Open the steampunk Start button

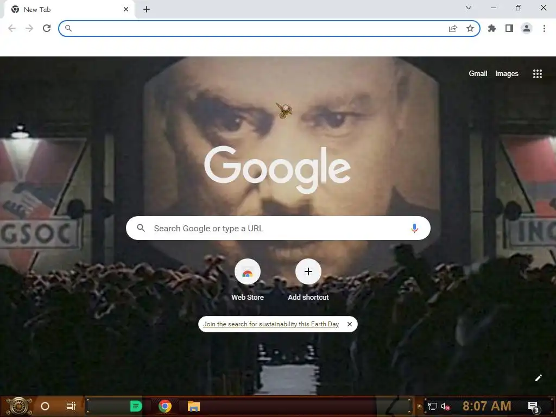tap(19, 406)
